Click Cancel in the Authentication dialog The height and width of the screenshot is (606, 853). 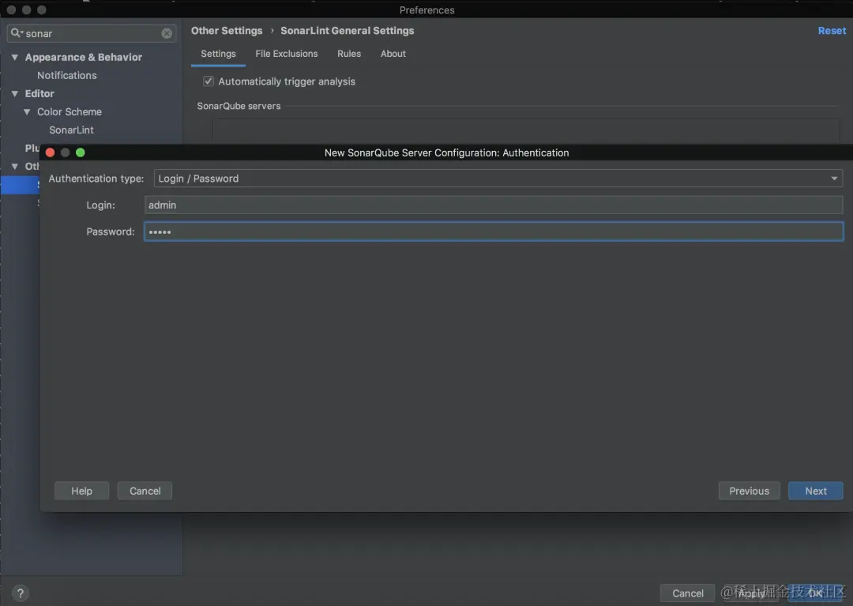click(145, 491)
